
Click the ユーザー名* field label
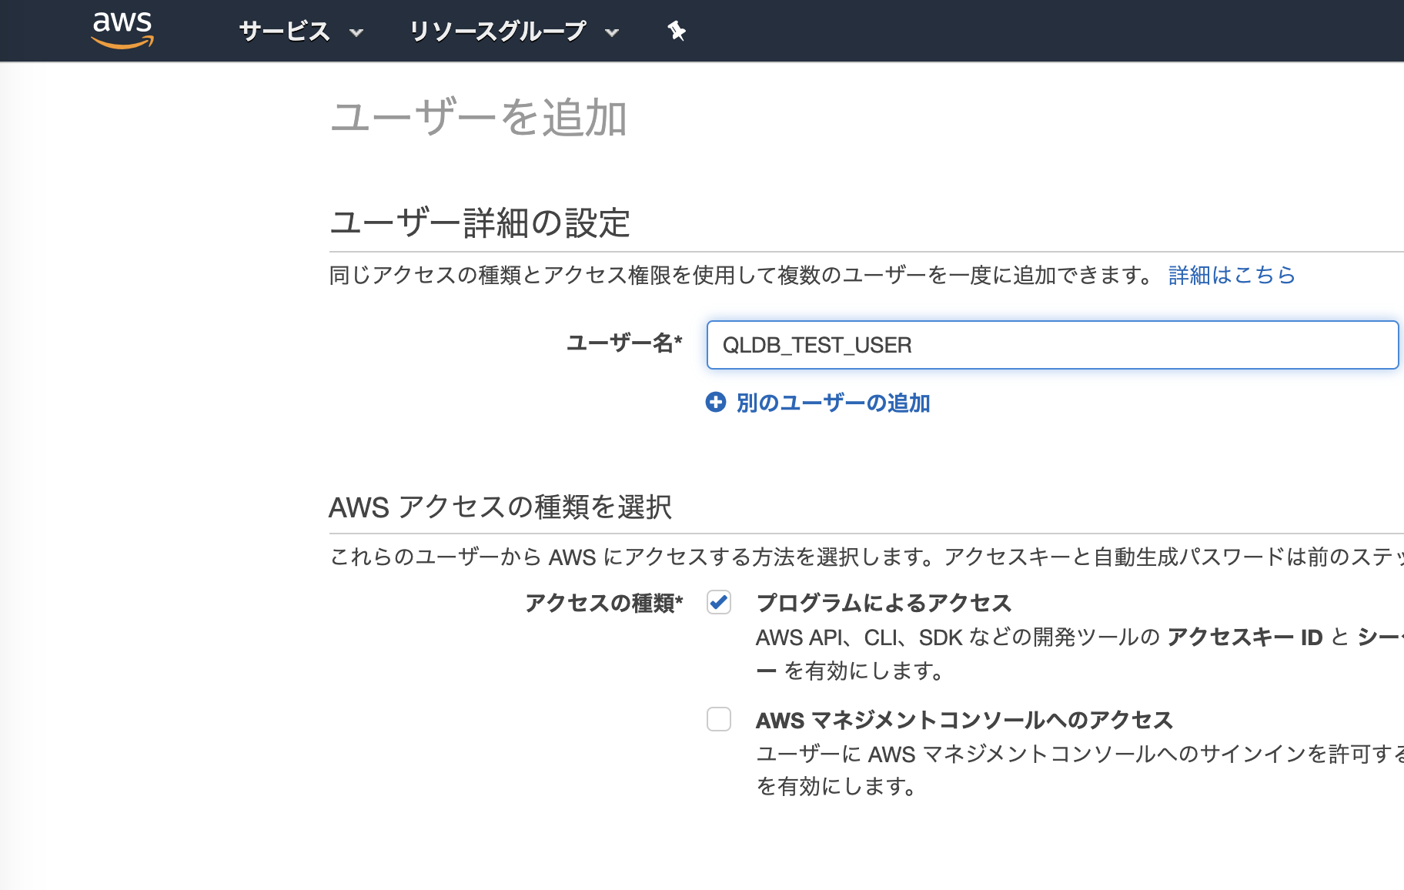tap(624, 343)
